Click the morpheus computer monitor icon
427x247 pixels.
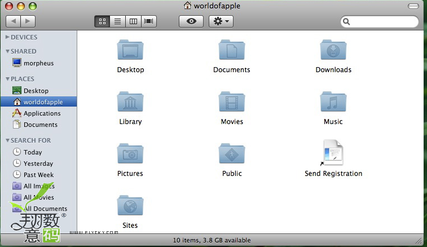(16, 63)
